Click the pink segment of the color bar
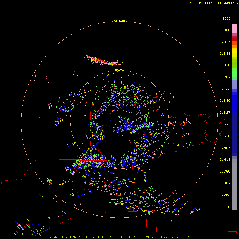 (234, 28)
